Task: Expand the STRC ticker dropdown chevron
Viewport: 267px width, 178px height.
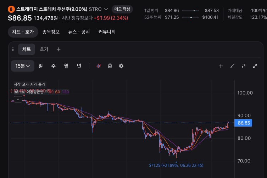Action: 106,9
